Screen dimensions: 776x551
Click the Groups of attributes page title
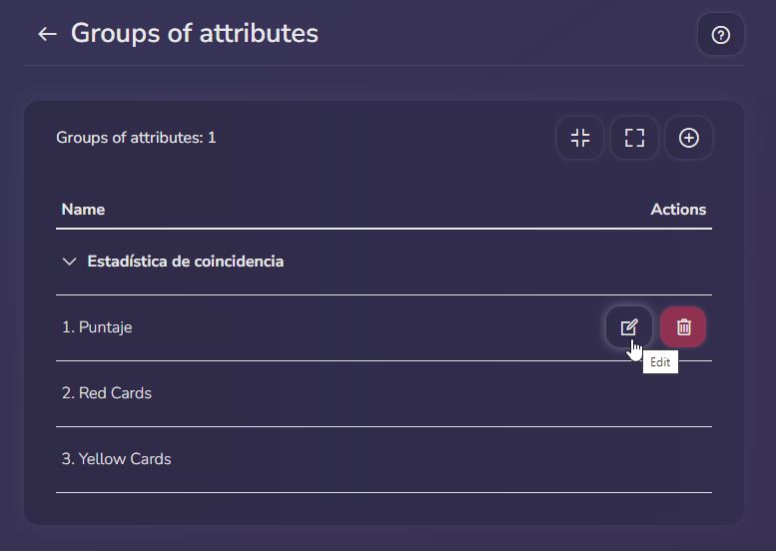[195, 34]
